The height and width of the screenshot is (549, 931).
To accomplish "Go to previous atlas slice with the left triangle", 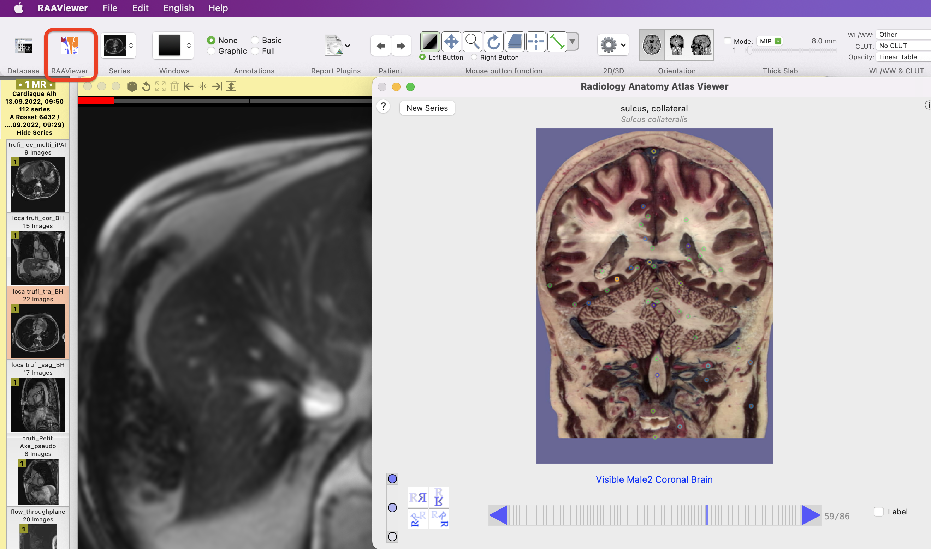I will pyautogui.click(x=498, y=515).
